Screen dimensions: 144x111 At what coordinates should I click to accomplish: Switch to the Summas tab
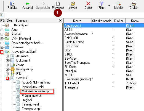point(21,21)
